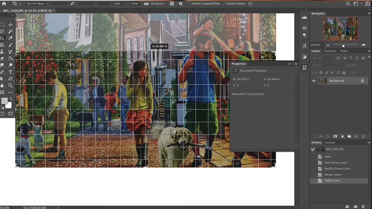Delete current history state

pos(363,207)
